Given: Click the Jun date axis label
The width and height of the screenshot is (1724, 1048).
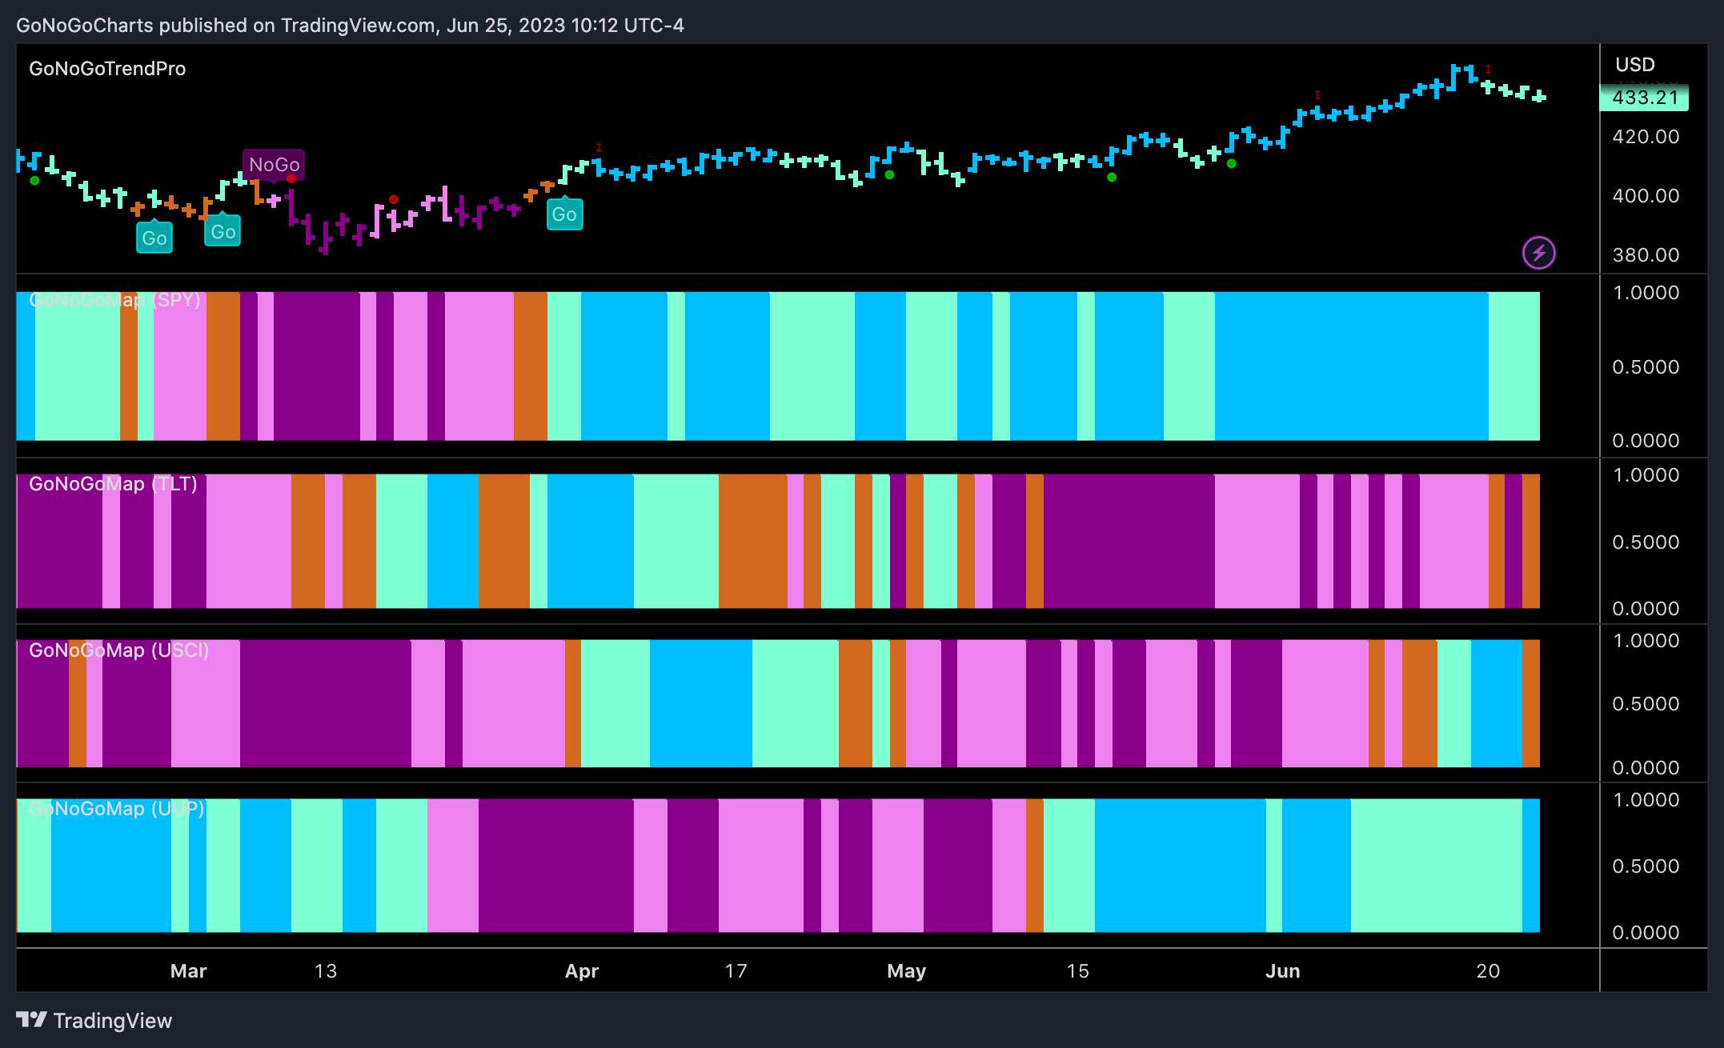Looking at the screenshot, I should [1283, 971].
